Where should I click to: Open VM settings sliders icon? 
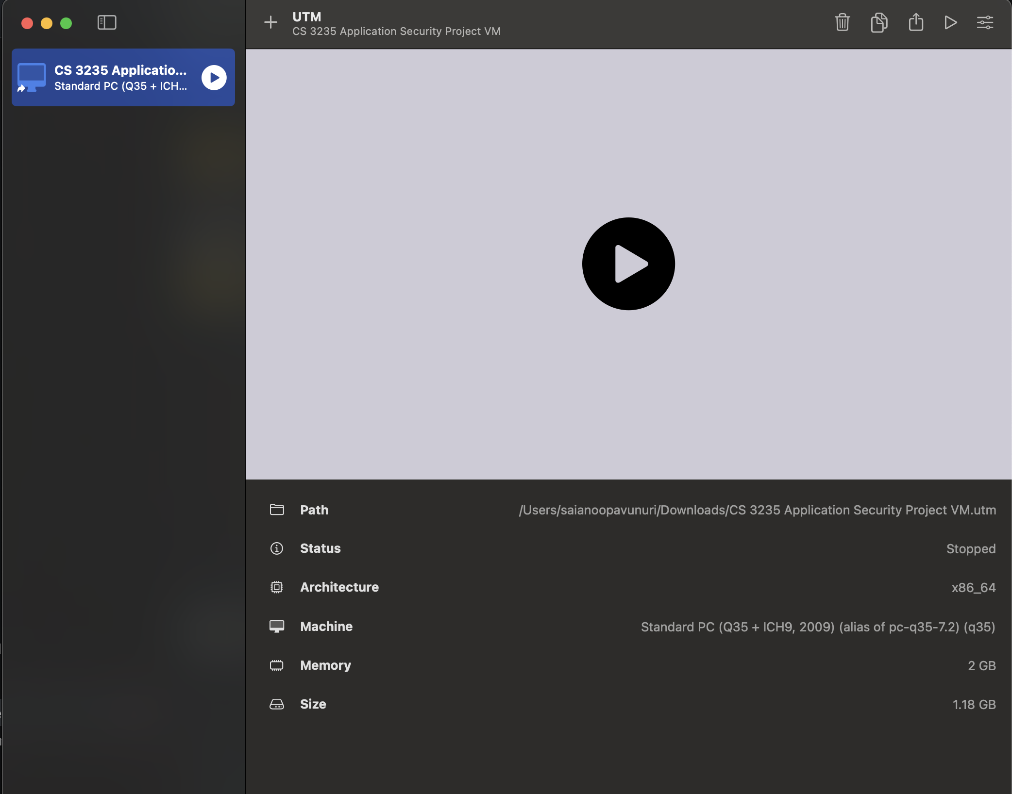point(985,22)
